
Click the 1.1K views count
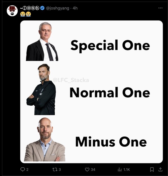point(127,170)
